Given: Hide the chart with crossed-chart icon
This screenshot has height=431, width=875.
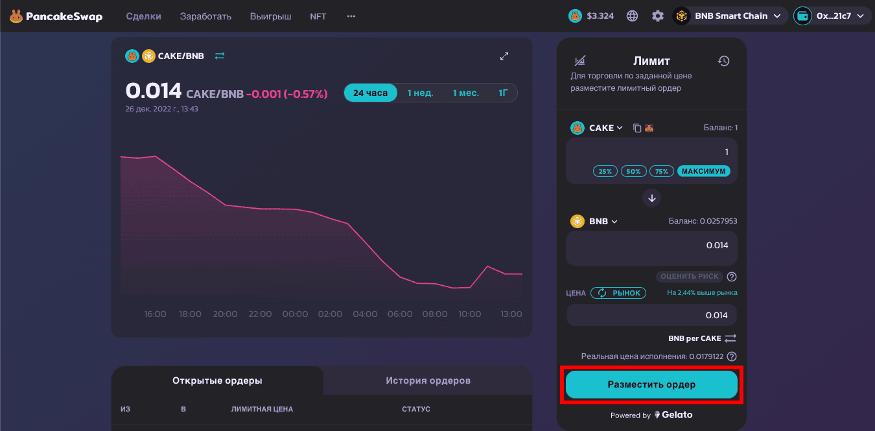Looking at the screenshot, I should 580,61.
